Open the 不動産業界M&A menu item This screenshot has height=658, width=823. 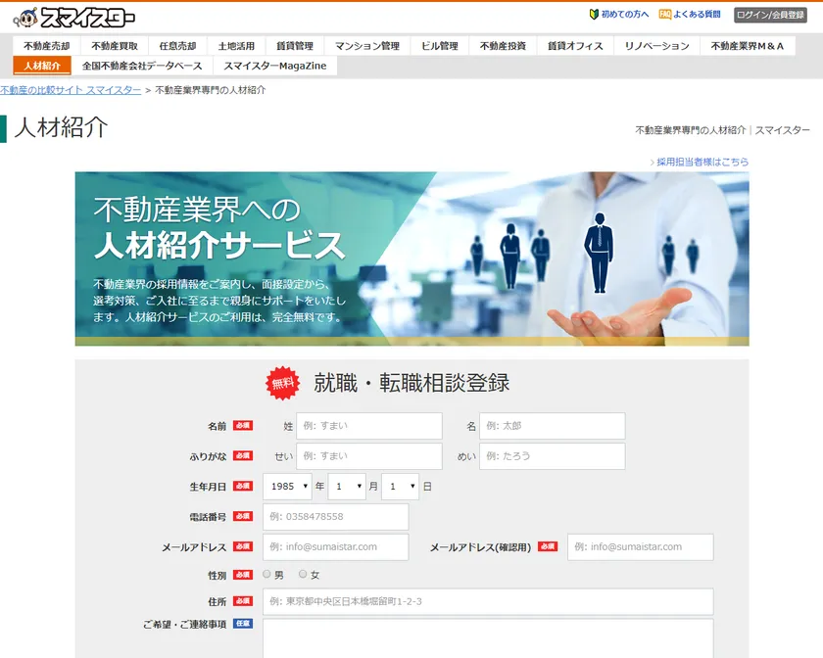tap(748, 46)
